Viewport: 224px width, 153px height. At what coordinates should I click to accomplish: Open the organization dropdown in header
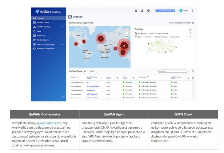(165, 10)
